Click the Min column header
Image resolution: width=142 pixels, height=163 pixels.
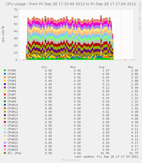(x=73, y=67)
